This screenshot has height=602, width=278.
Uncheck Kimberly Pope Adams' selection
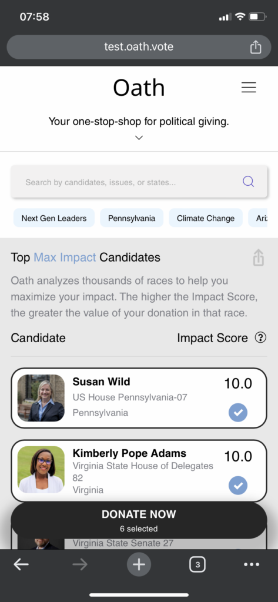click(238, 485)
